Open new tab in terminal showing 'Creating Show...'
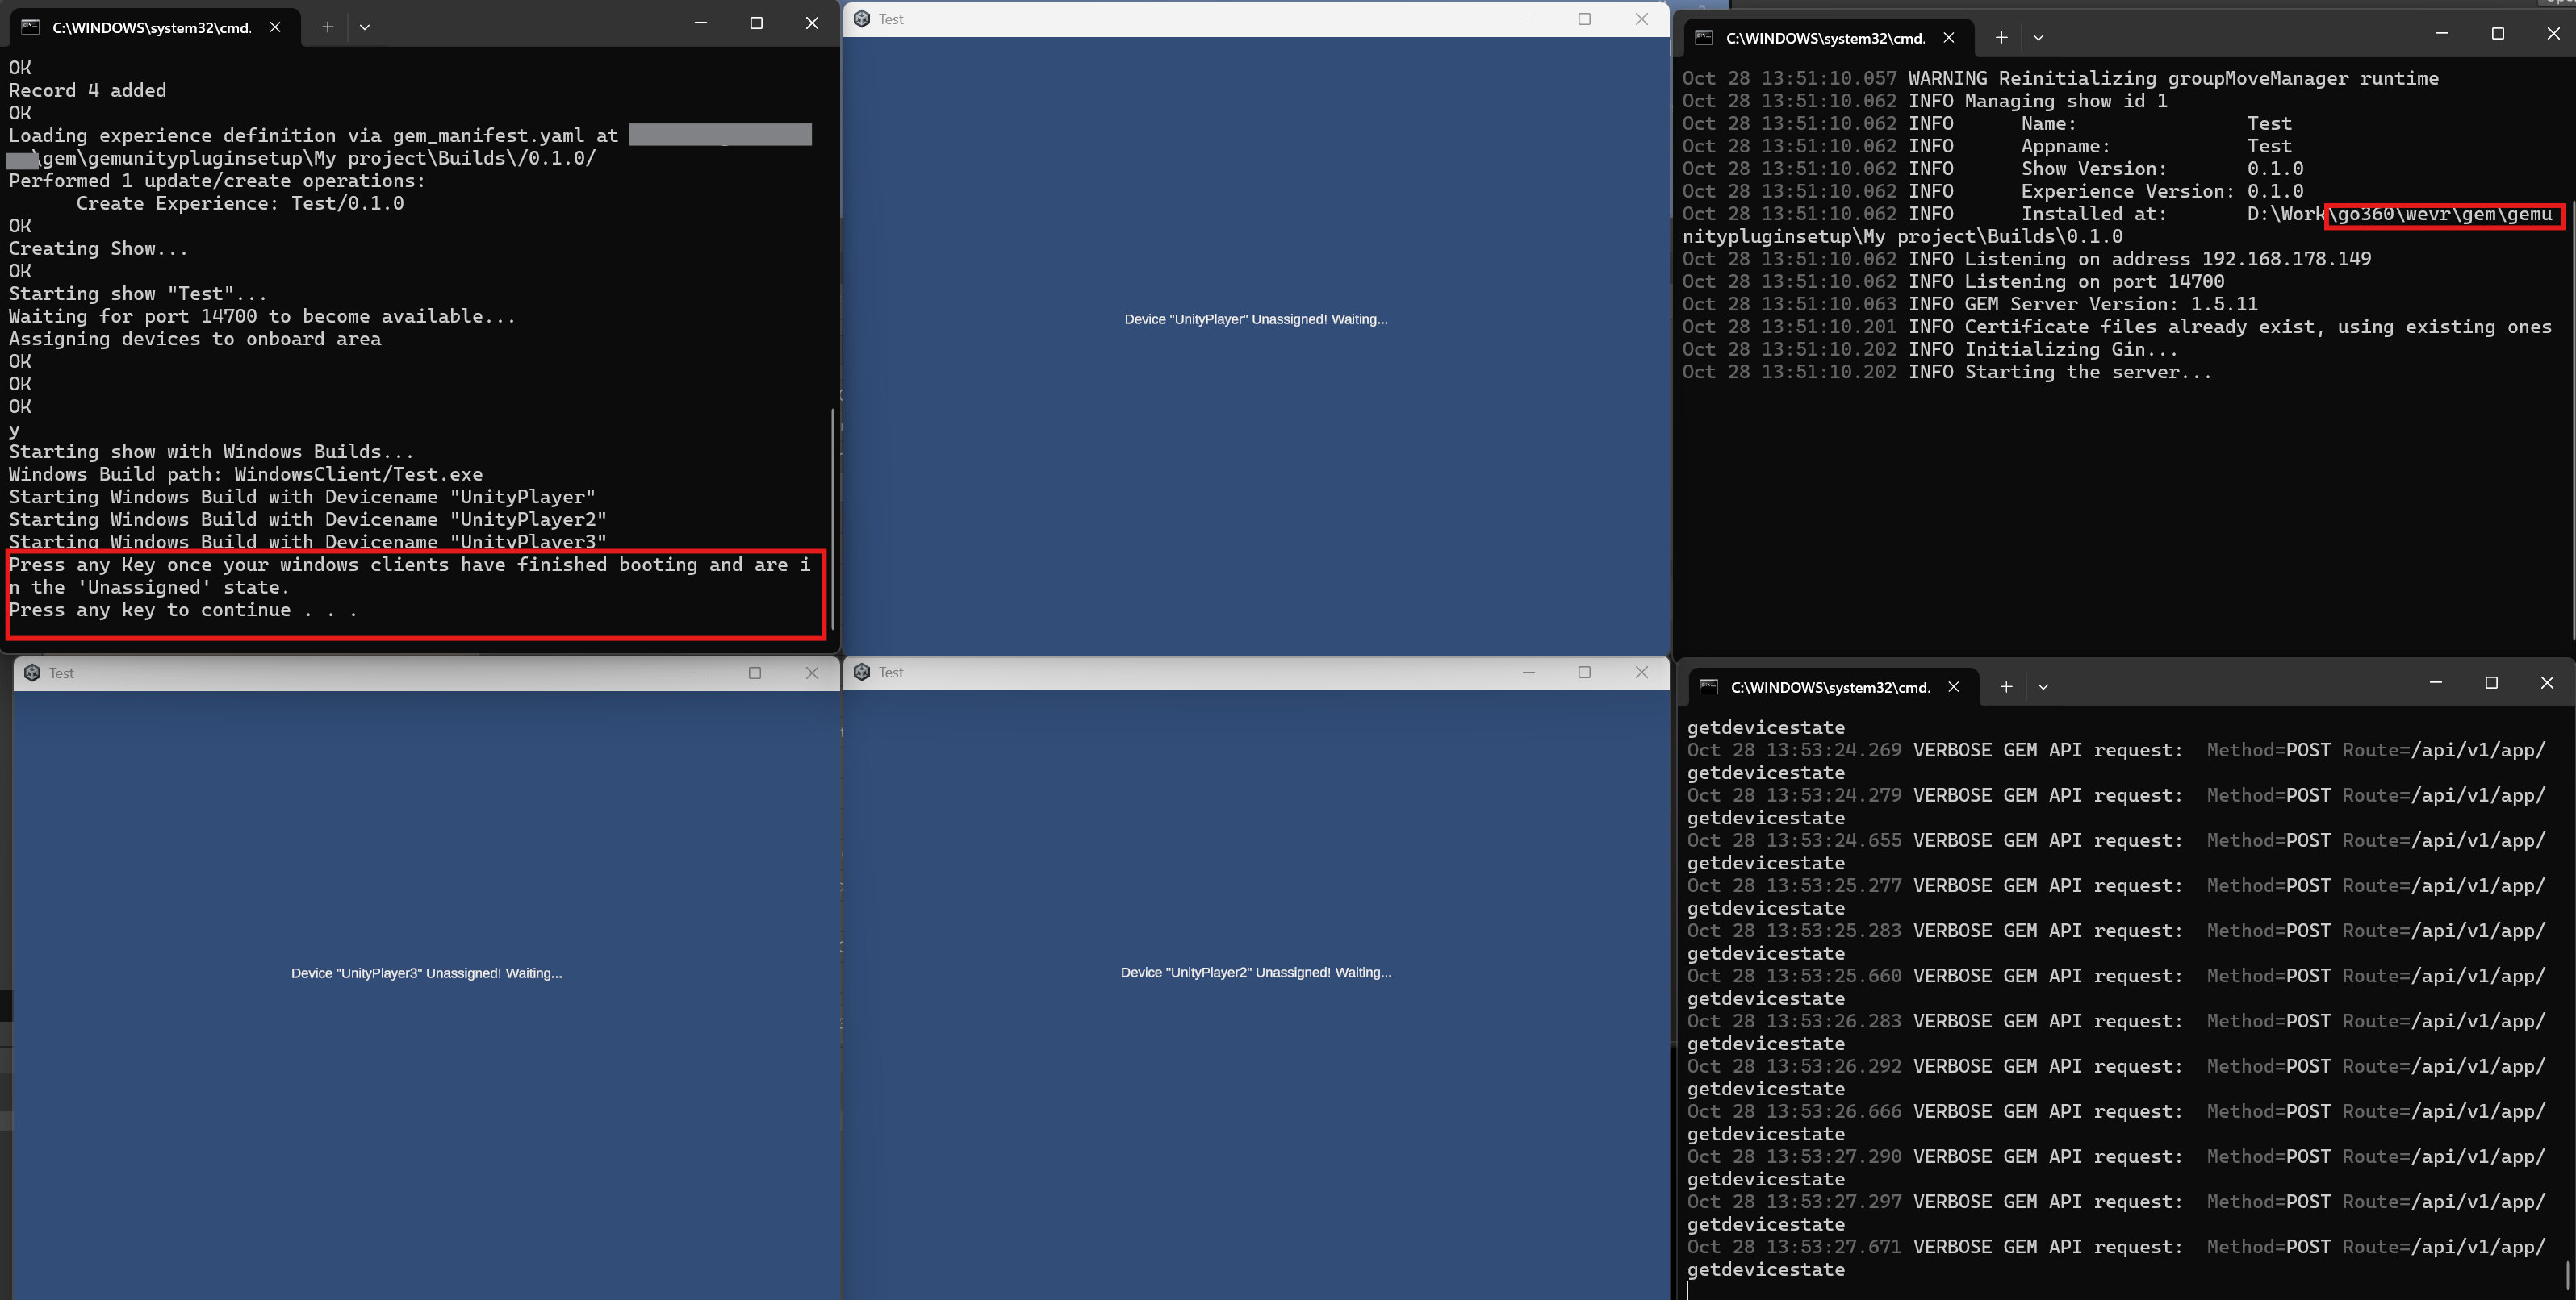Viewport: 2576px width, 1300px height. coord(327,27)
